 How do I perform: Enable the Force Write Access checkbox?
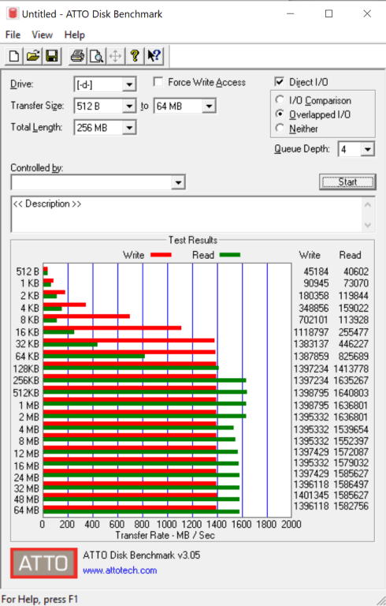pos(158,82)
